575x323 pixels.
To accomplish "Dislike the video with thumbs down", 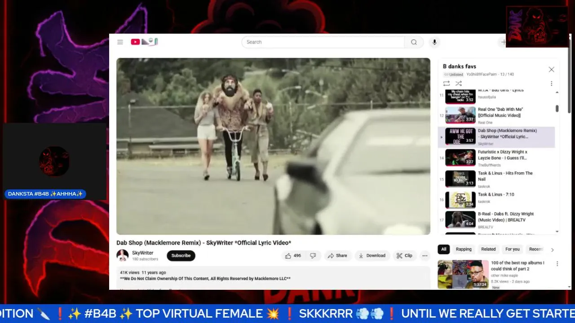I will click(313, 256).
